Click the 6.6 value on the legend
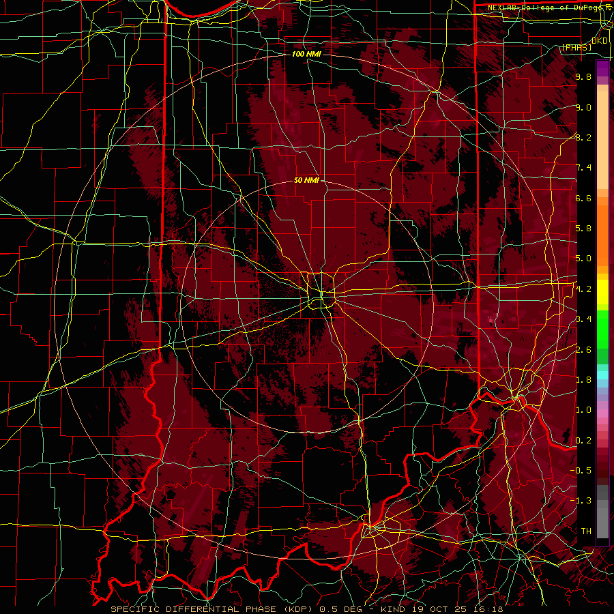This screenshot has width=614, height=614. pyautogui.click(x=583, y=198)
